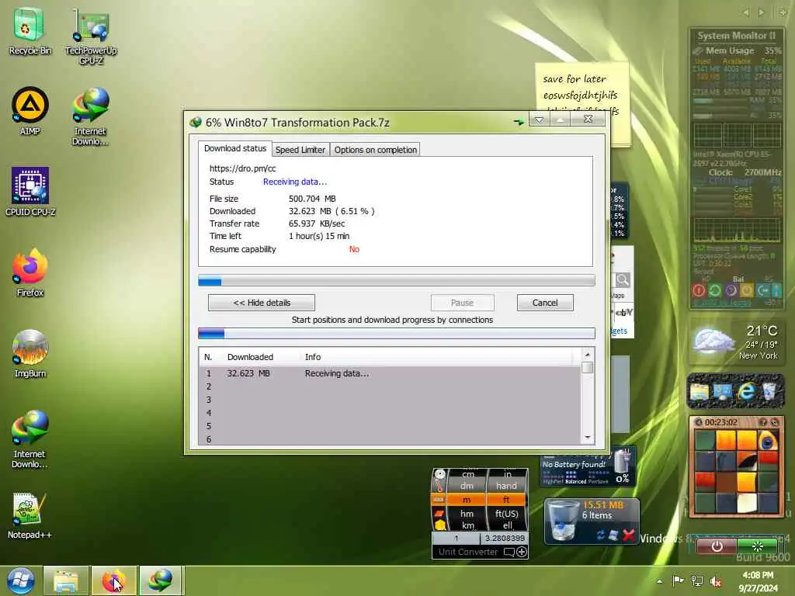Screen dimensions: 795x596
Task: Open the New York weather gadget
Action: coord(736,342)
